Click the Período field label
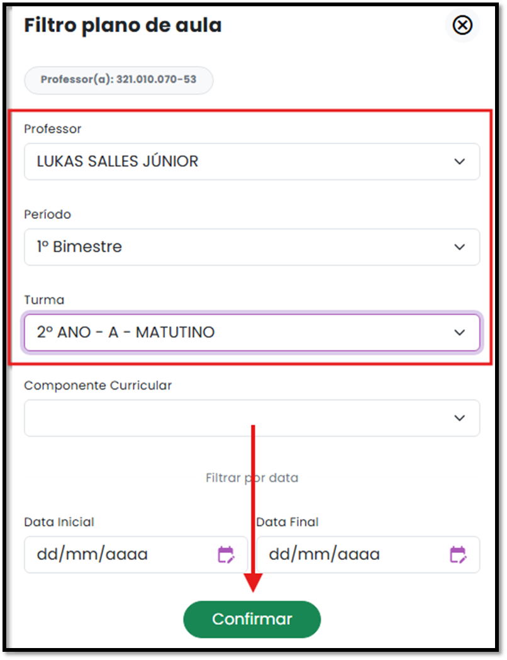 [x=47, y=214]
